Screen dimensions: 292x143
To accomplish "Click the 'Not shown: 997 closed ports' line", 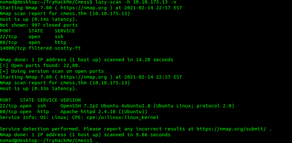I will point(39,25).
